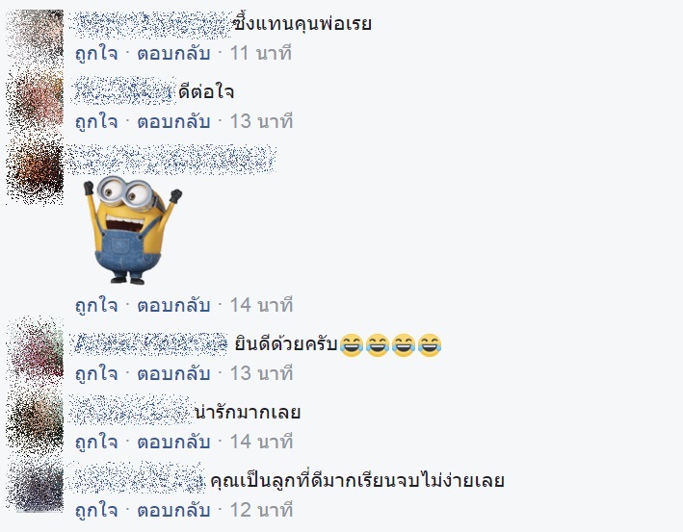Click avatar beside "คุณเป็นลูกที่ดีมากเรียนจบไม่ง่ายเลย" comment

[x=36, y=485]
